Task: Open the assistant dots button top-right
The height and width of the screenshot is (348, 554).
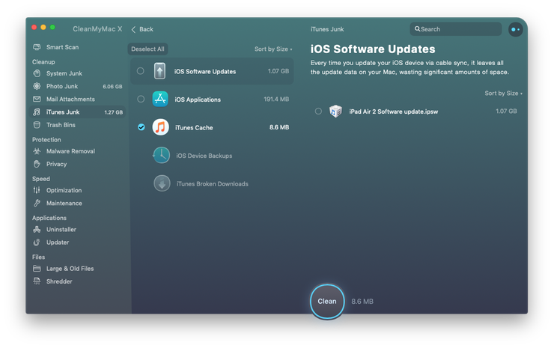Action: [516, 29]
